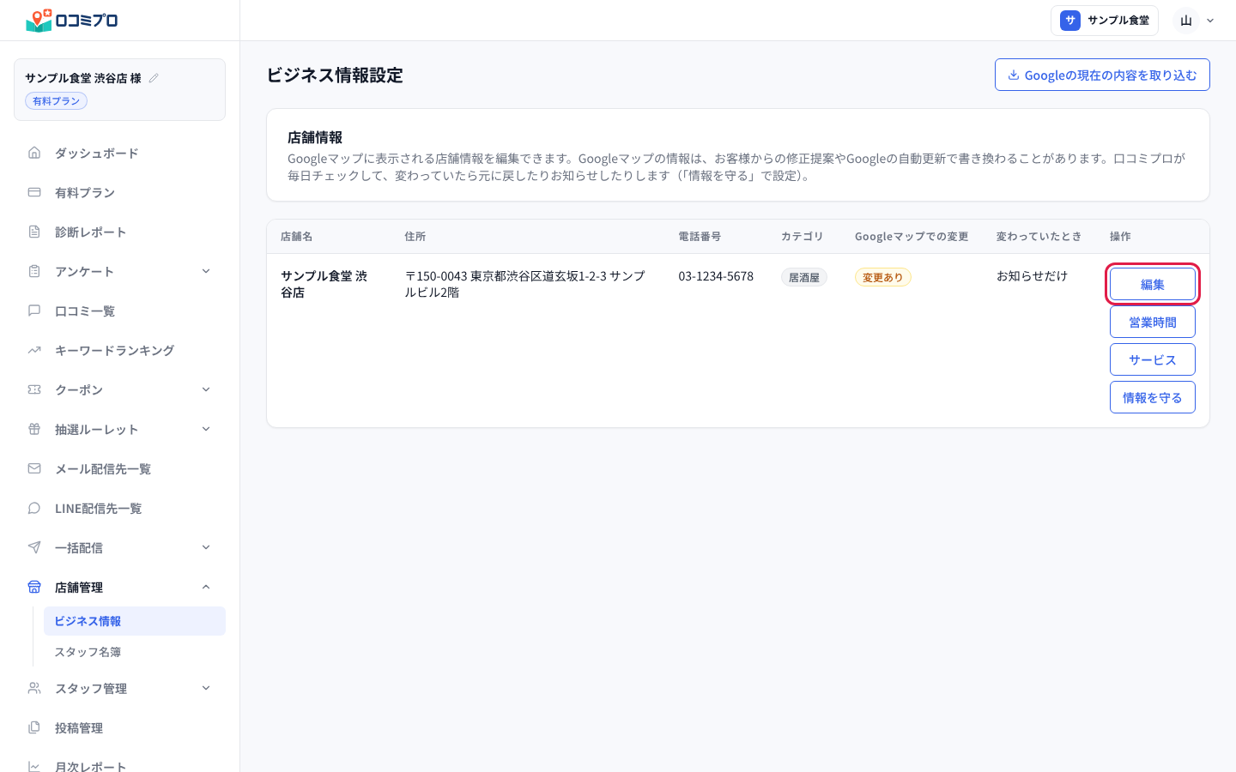Click the サービス button

pyautogui.click(x=1153, y=360)
